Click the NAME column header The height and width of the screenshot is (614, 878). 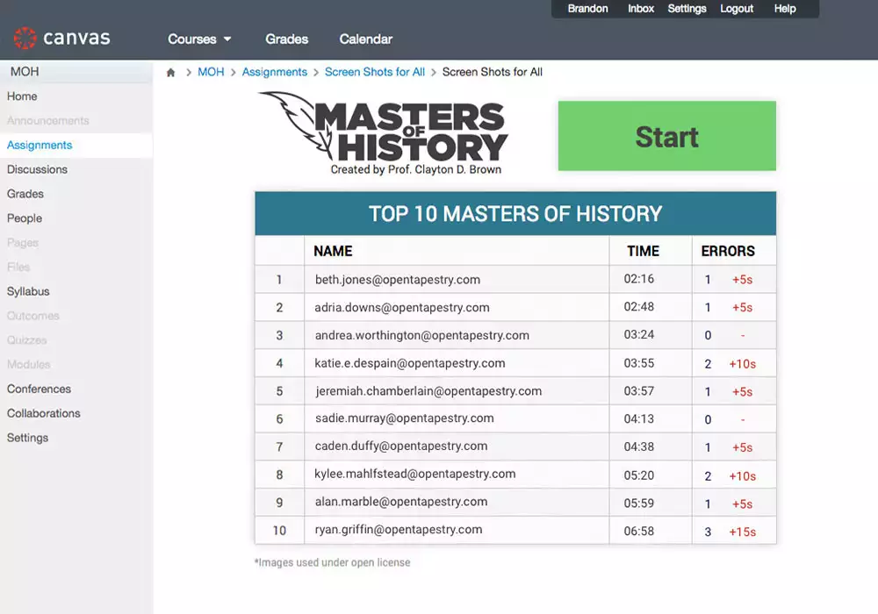pos(333,251)
